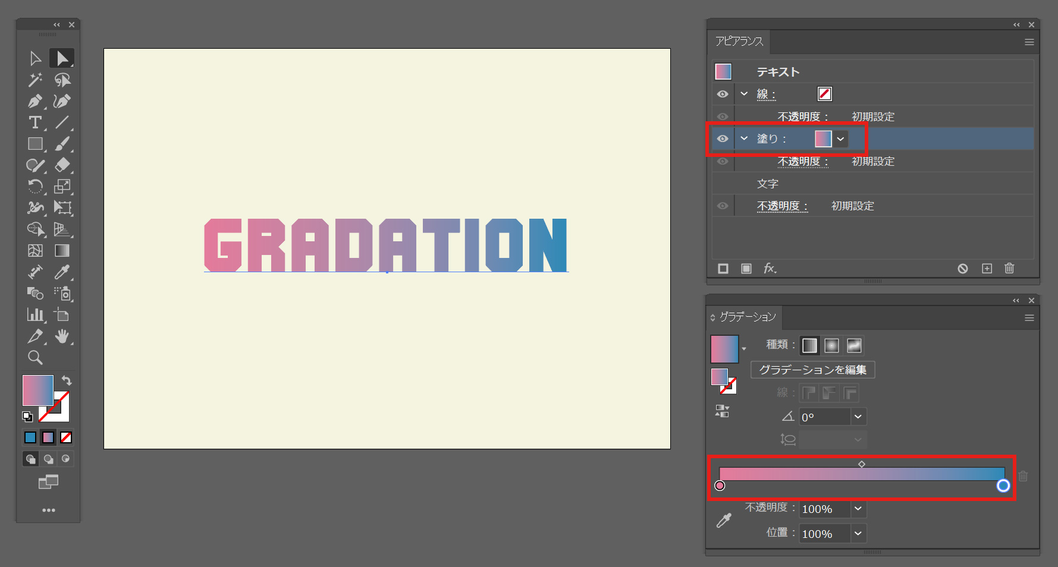Image resolution: width=1058 pixels, height=567 pixels.
Task: Collapse the 塗り fill row chevron
Action: pos(744,138)
